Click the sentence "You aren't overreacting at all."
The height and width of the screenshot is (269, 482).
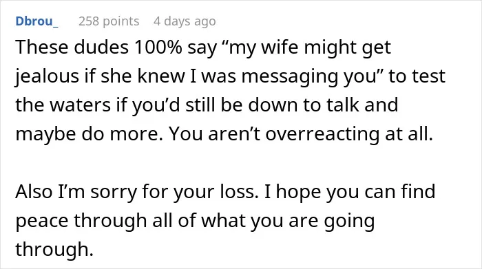point(301,134)
